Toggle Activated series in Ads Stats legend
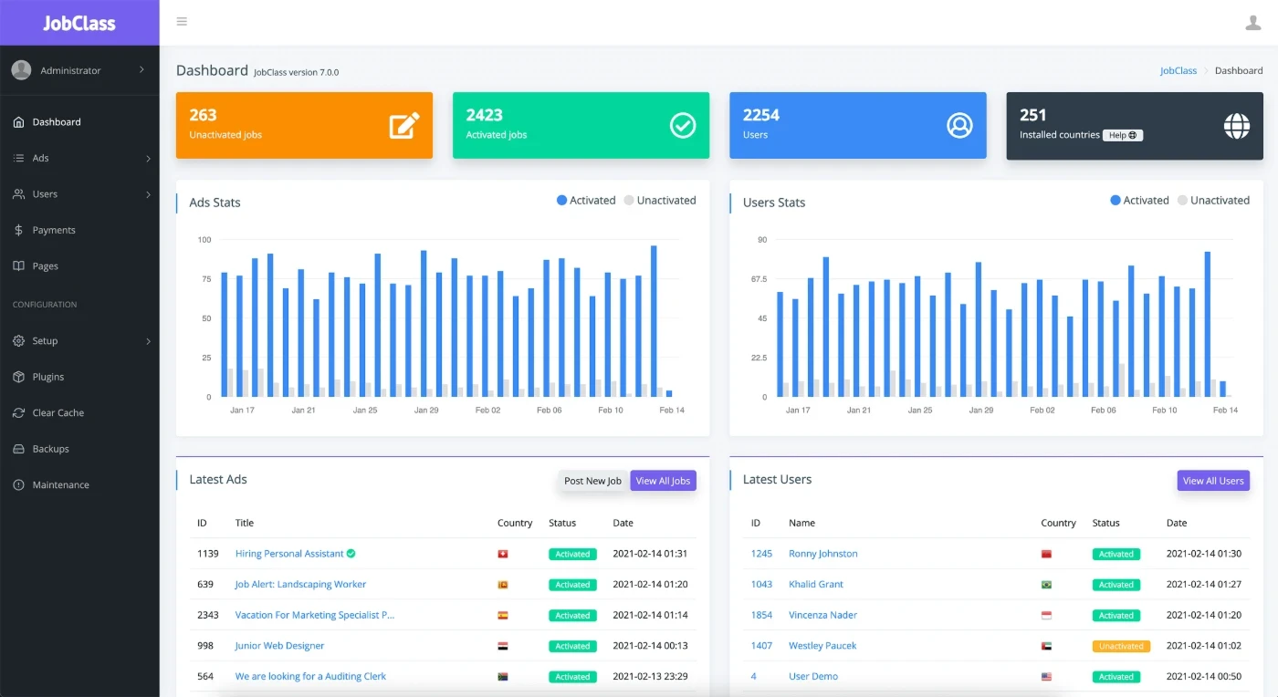Image resolution: width=1278 pixels, height=697 pixels. pos(586,201)
